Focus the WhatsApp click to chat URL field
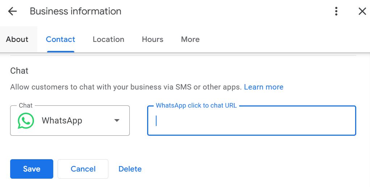370x187 pixels. [x=251, y=121]
